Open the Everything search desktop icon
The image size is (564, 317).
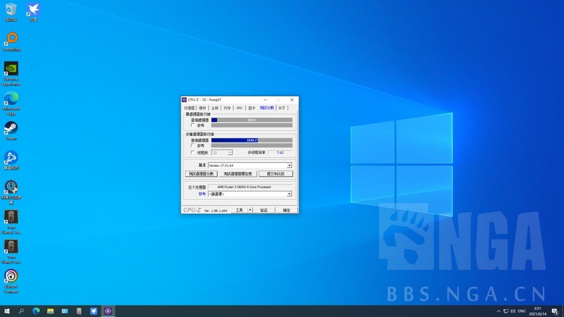[x=11, y=39]
